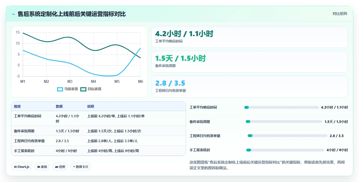Toggle the 目标表现 legend swatch
This screenshot has height=182, width=359.
(x=84, y=89)
